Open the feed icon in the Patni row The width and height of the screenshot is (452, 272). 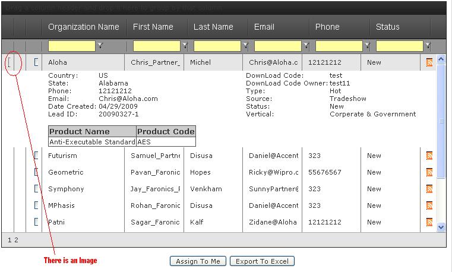click(x=429, y=222)
